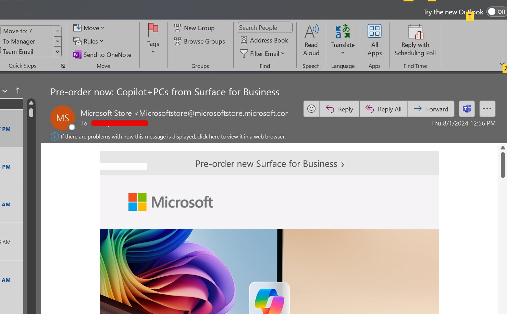507x314 pixels.
Task: Click the Reply All button
Action: pos(384,109)
